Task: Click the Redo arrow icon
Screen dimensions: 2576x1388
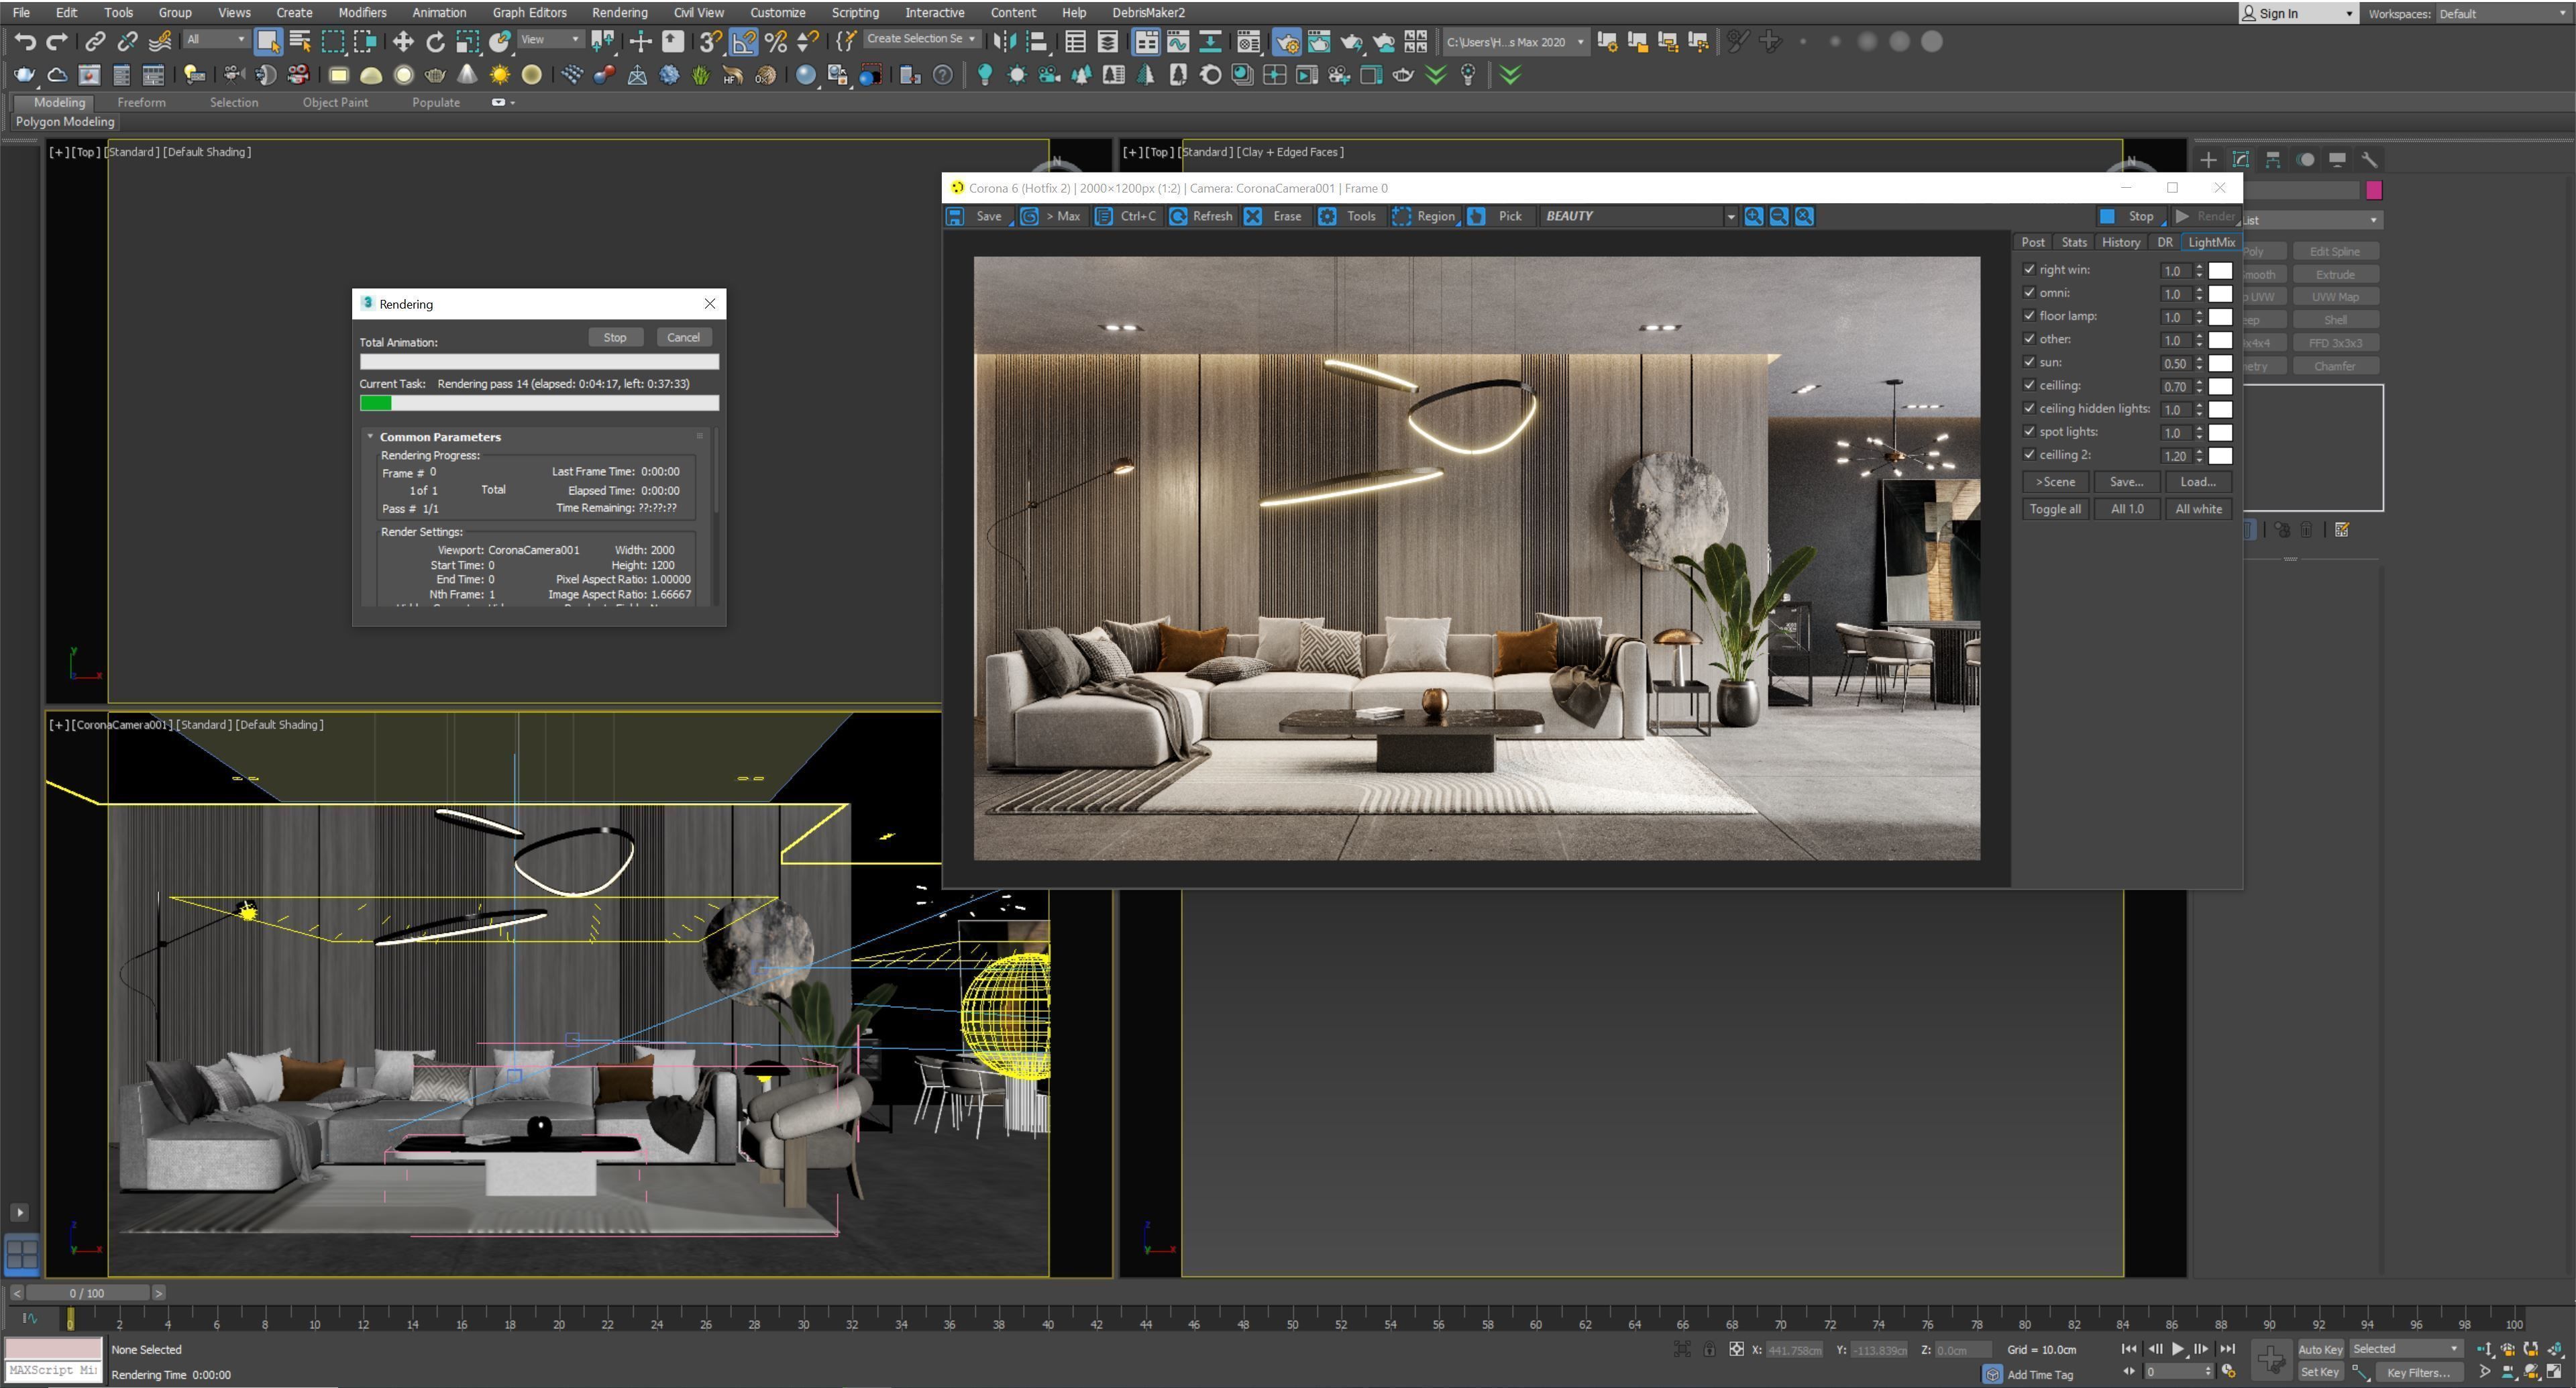Action: [x=57, y=41]
